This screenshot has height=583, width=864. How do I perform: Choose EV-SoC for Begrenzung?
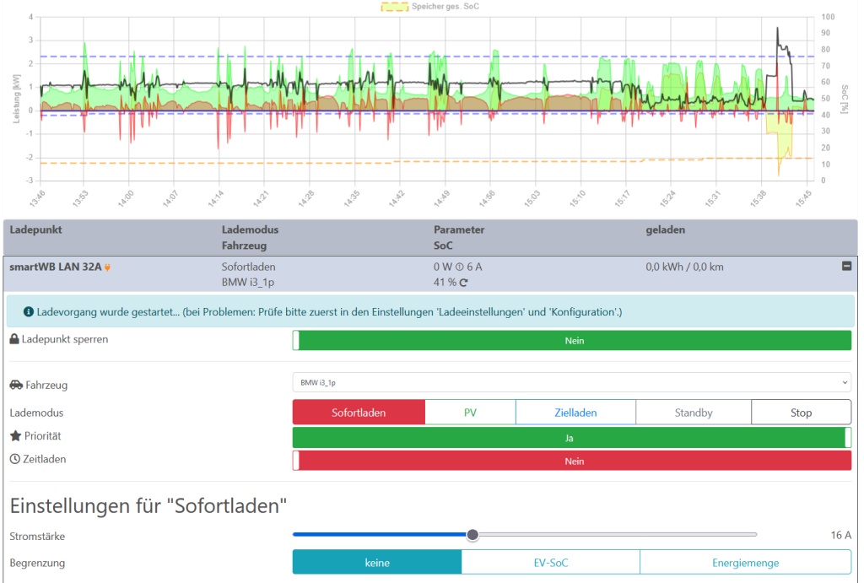click(x=551, y=563)
